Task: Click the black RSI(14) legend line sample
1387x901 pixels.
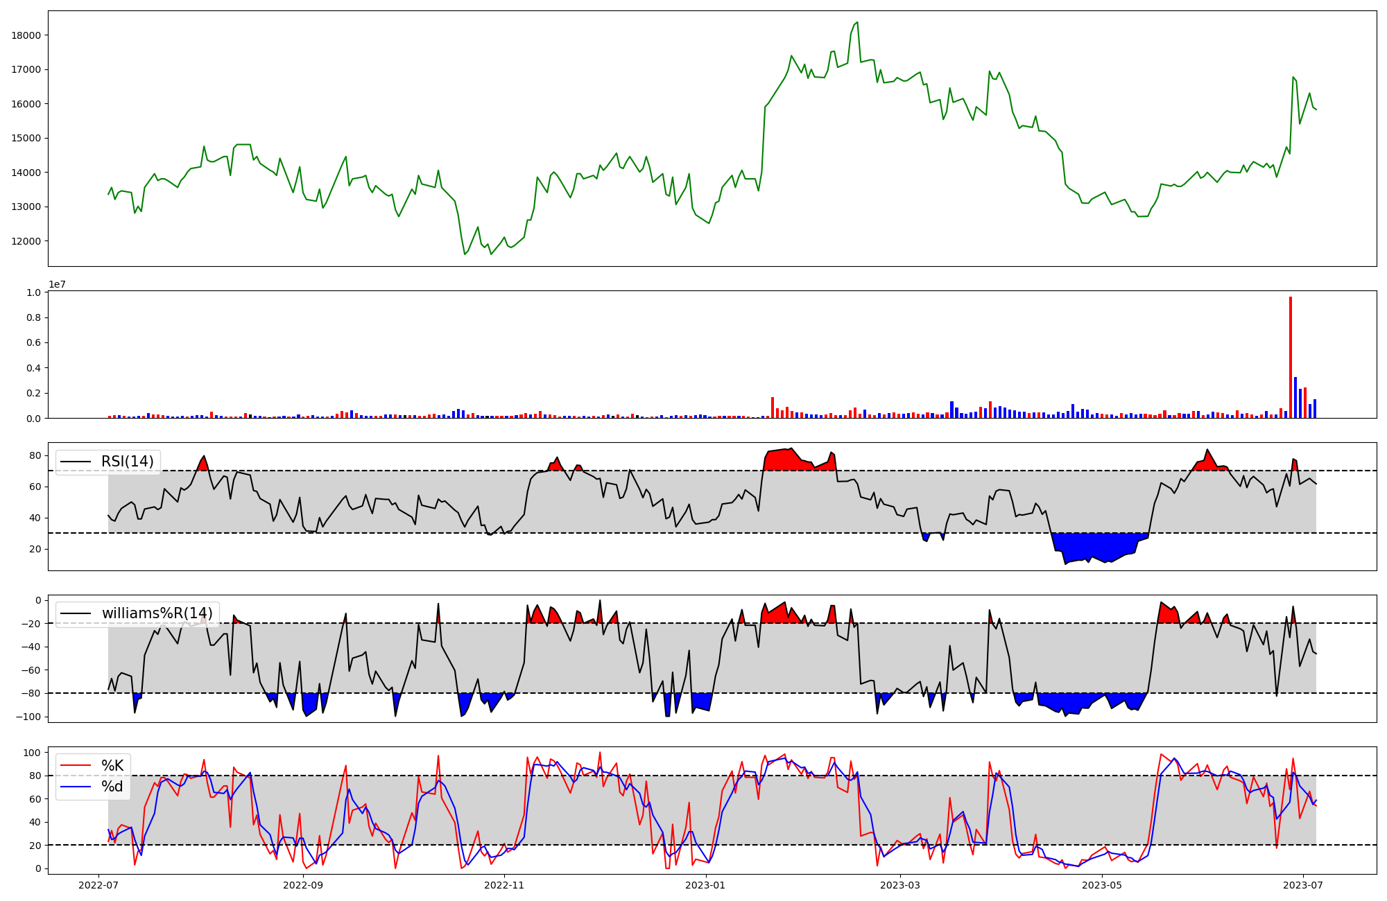Action: [x=76, y=462]
